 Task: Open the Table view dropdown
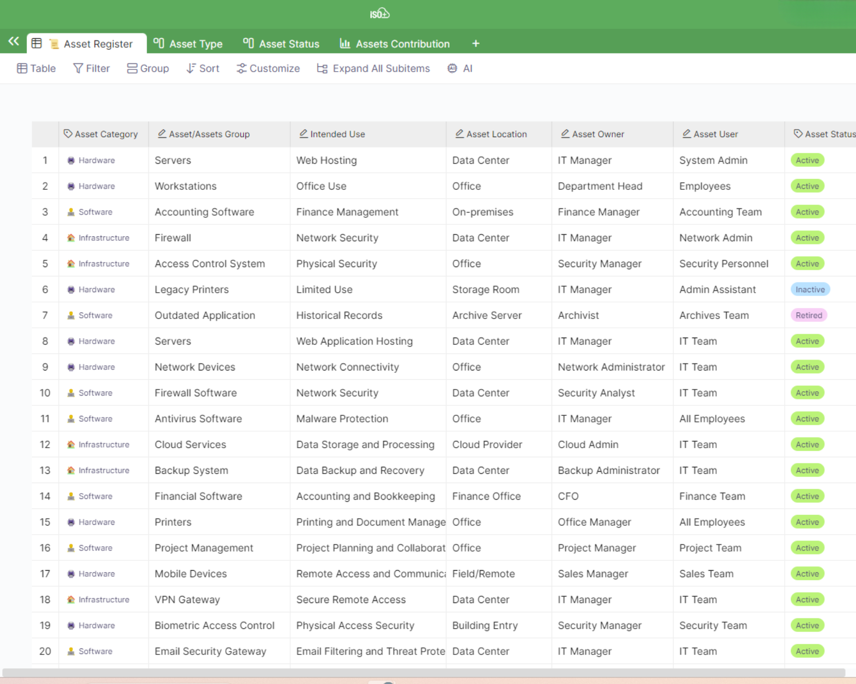pos(36,68)
